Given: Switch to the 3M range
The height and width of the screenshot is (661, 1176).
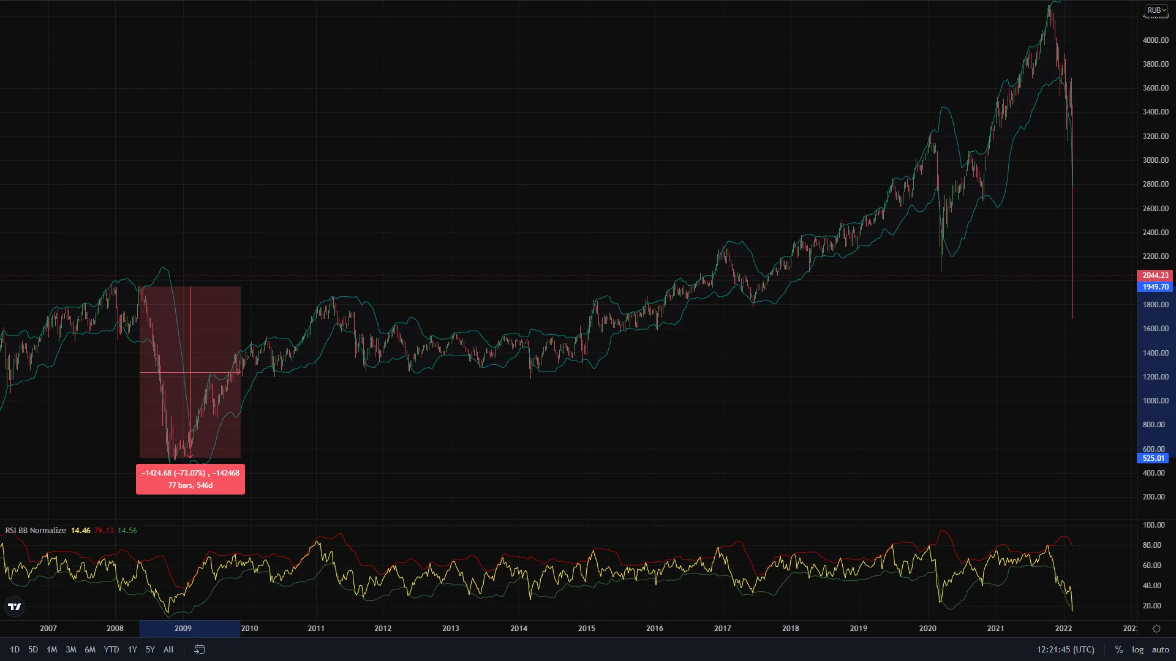Looking at the screenshot, I should coord(71,649).
